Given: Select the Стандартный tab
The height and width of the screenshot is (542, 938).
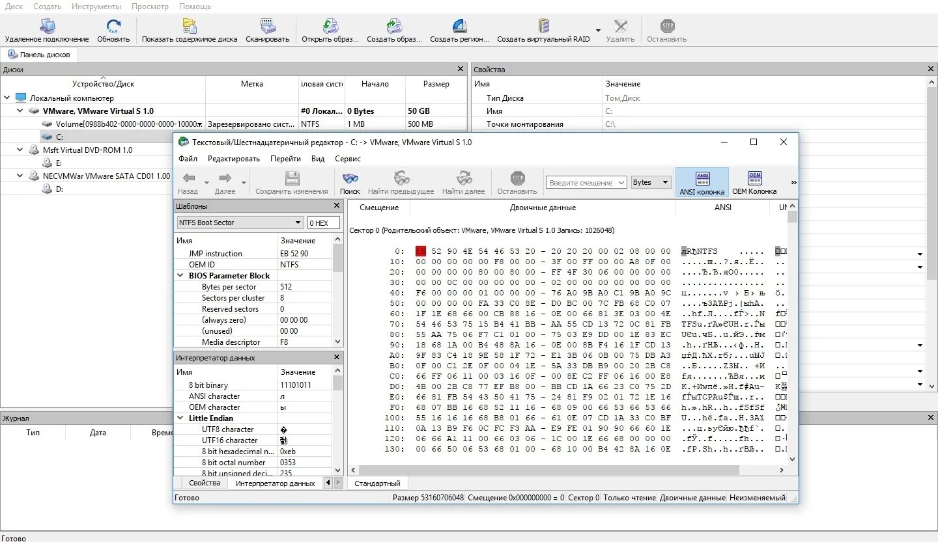Looking at the screenshot, I should coord(378,483).
